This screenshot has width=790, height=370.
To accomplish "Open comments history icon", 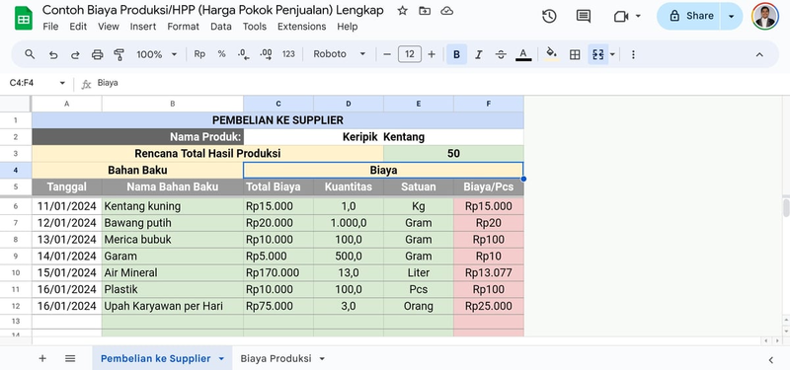I will click(584, 16).
